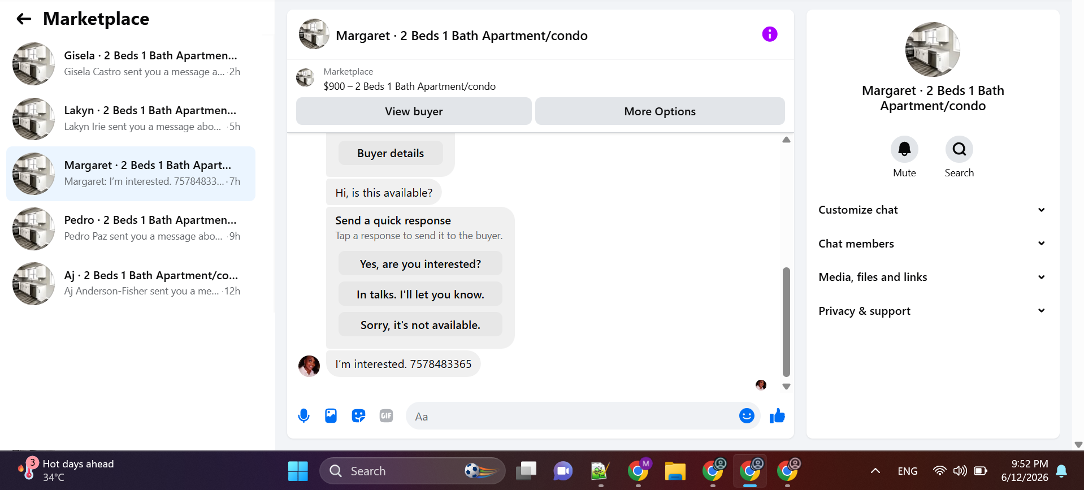Go back using the Marketplace arrow

click(x=24, y=19)
